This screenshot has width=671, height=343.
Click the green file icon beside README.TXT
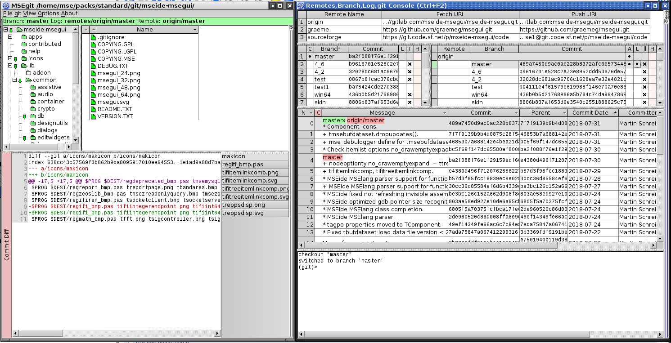tap(93, 109)
